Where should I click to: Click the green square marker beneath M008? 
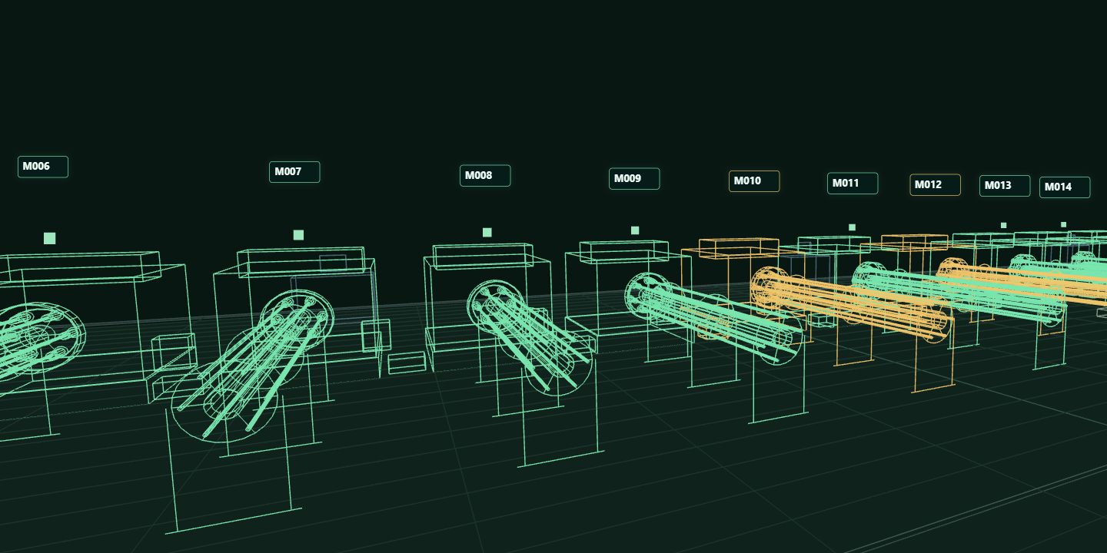click(x=487, y=232)
